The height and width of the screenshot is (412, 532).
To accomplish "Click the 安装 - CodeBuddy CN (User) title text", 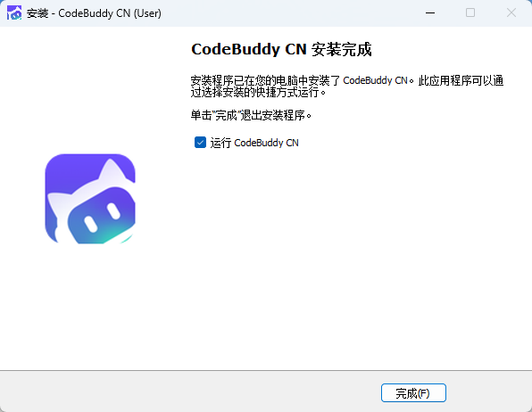I will click(94, 13).
